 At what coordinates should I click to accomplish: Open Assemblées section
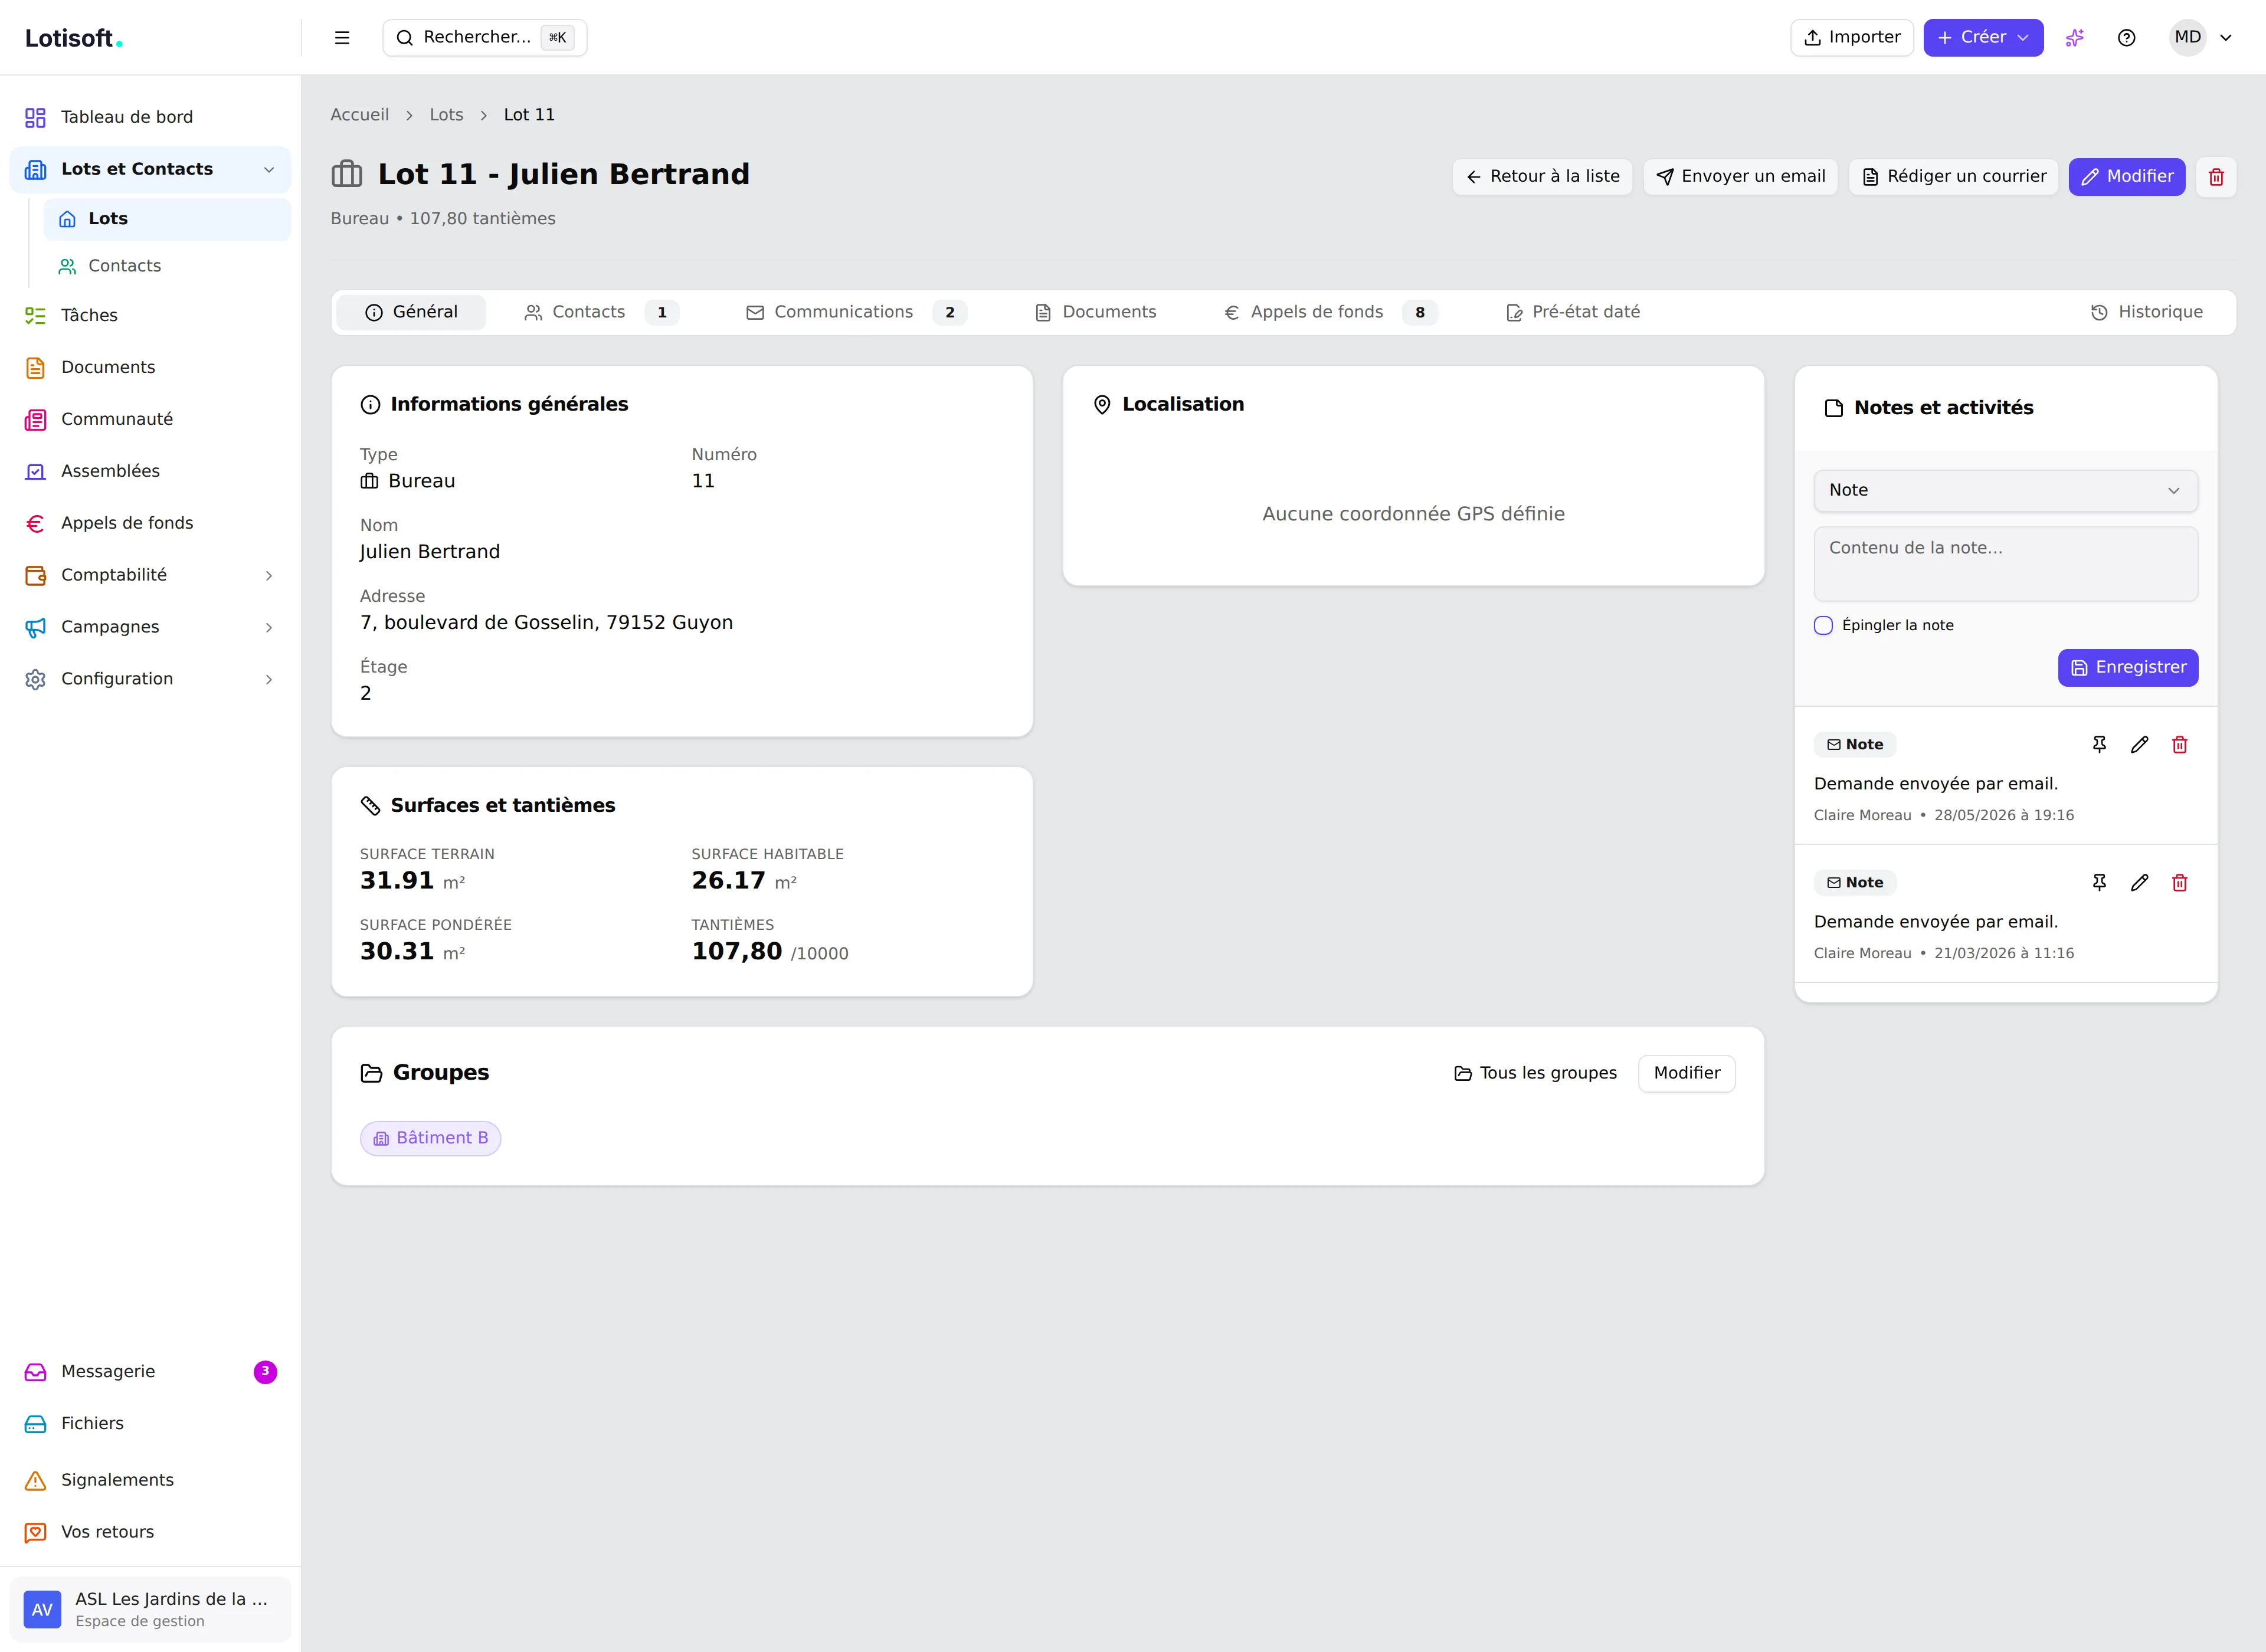click(150, 471)
